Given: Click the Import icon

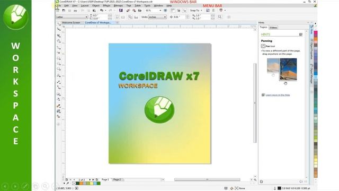Looking at the screenshot, I should tap(128, 11).
